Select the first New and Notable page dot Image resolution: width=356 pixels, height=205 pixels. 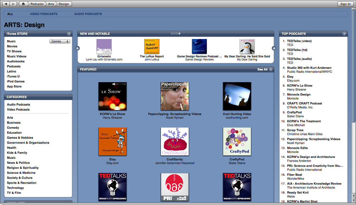pyautogui.click(x=172, y=34)
